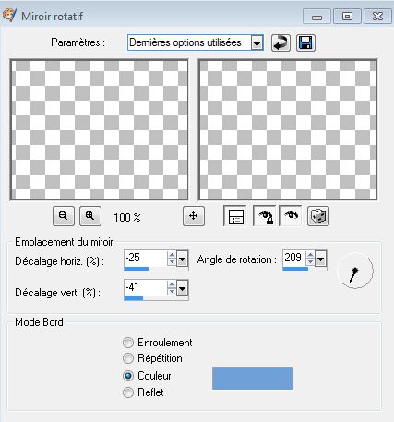Choose the Reflet radio option
Viewport: 394px width, 422px height.
[128, 392]
